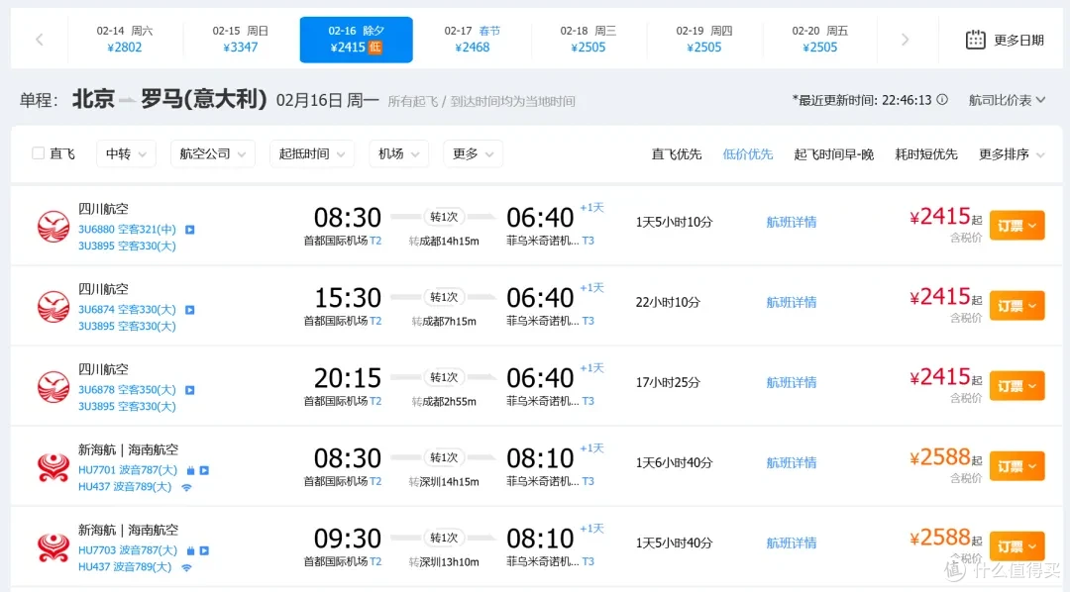Open 航班详情 for HU7701 flight
Screen dimensions: 1070x592
(x=791, y=462)
